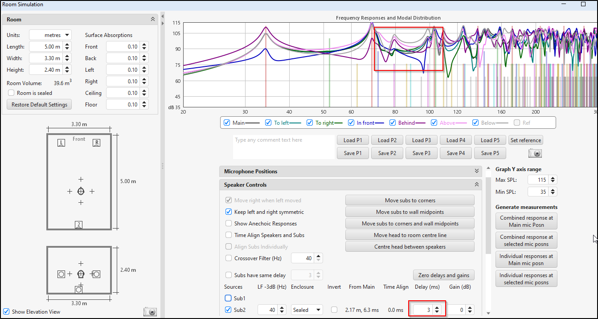
Task: Click Zero delays and gains
Action: point(444,275)
